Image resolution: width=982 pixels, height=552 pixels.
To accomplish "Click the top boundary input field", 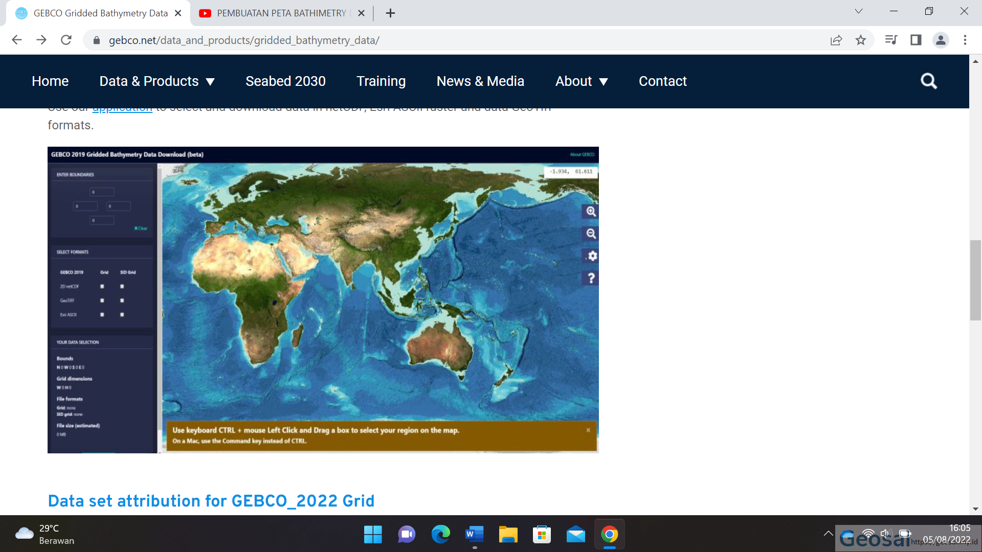I will point(102,192).
